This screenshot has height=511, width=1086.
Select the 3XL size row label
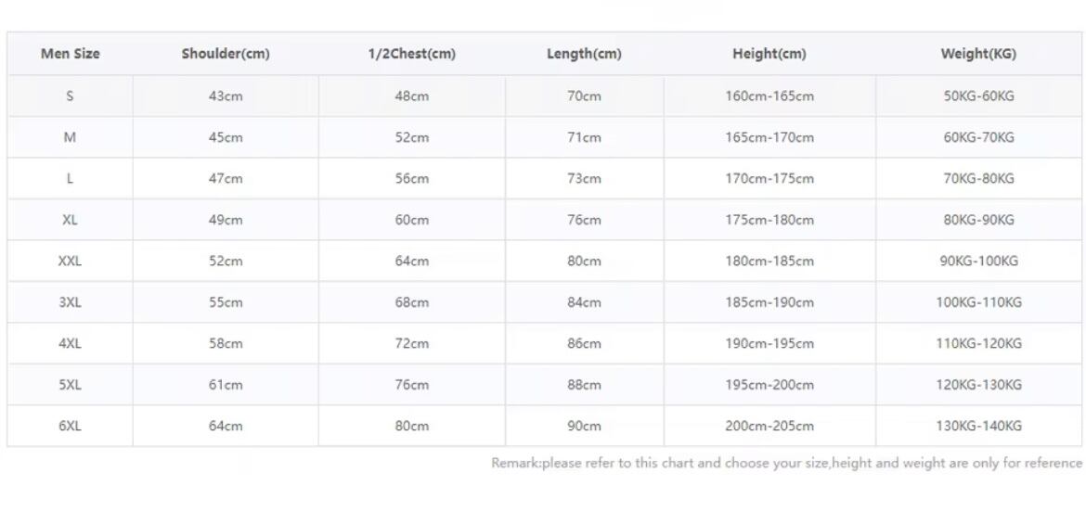70,302
